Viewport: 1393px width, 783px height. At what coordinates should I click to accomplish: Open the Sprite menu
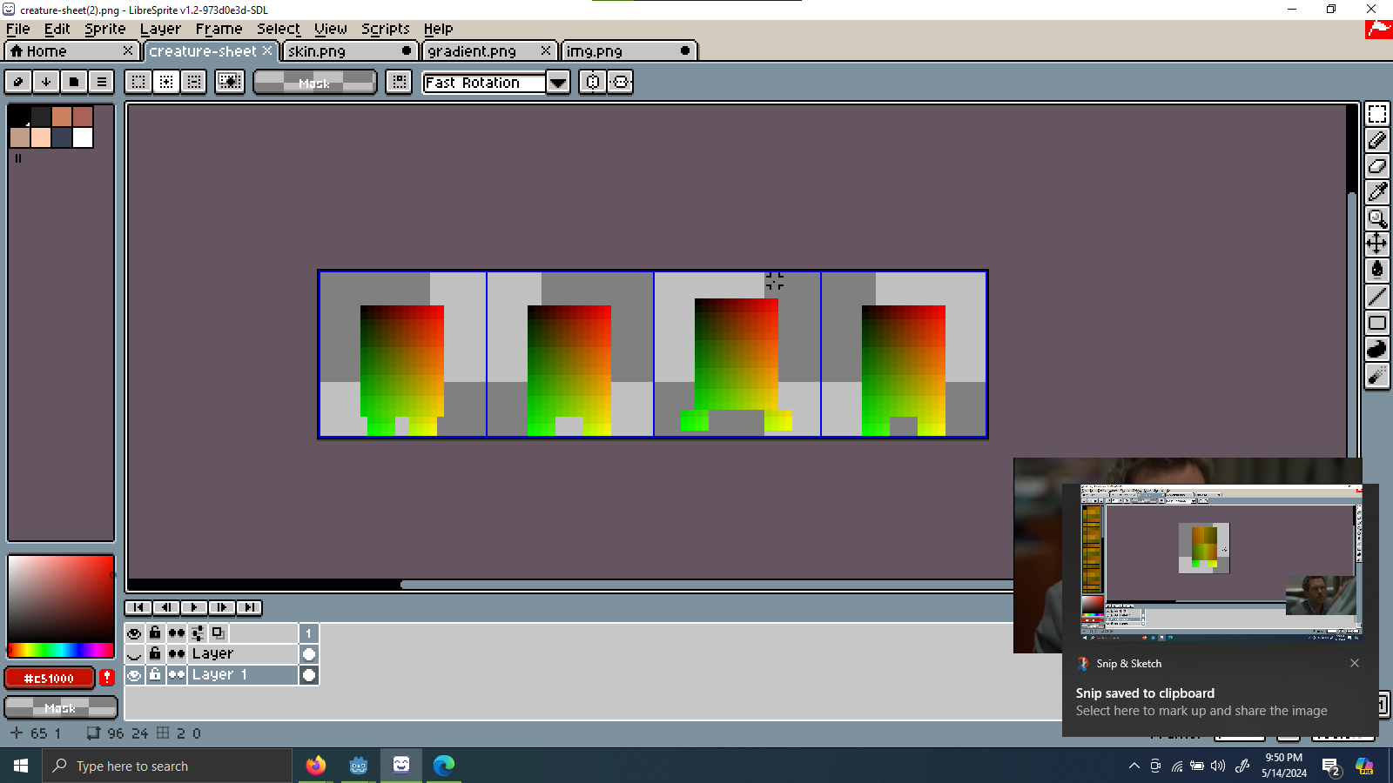[x=104, y=29]
